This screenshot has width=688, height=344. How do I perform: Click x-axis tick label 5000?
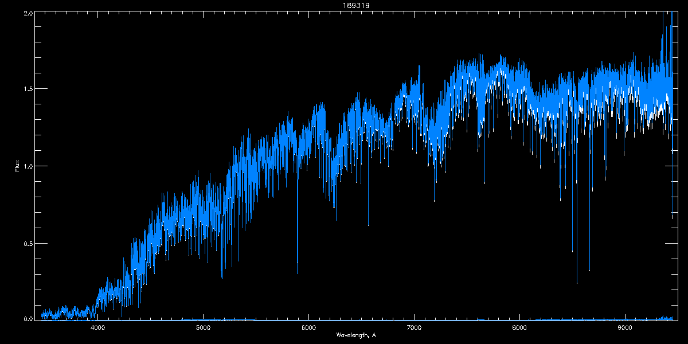(203, 327)
